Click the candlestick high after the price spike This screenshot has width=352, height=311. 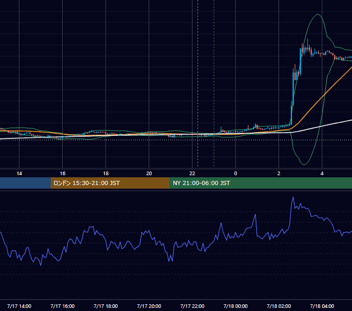coord(308,39)
